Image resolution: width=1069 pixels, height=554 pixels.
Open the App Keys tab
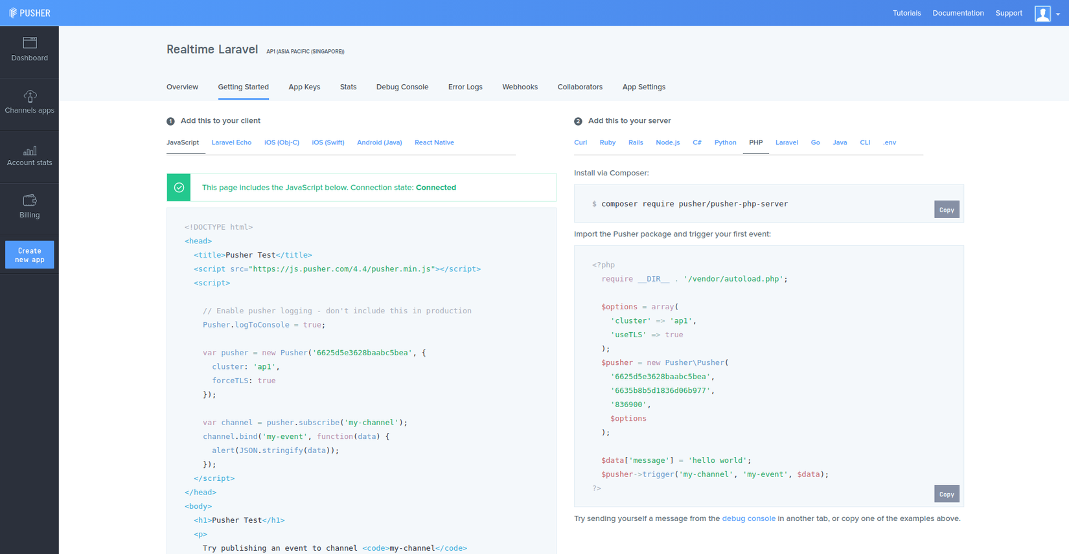(x=305, y=87)
